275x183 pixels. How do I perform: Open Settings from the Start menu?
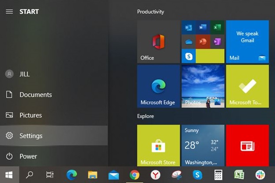[x=54, y=136]
